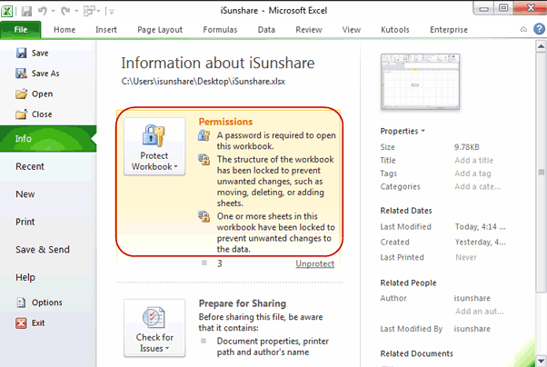This screenshot has height=367, width=547.
Task: Click the Add a title field
Action: point(473,160)
